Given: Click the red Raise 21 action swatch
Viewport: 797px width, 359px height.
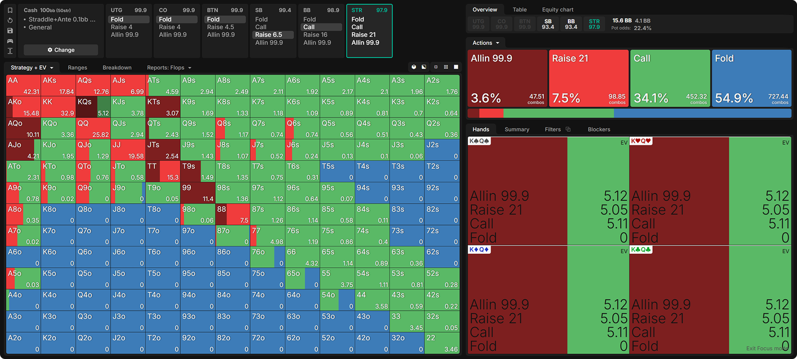Looking at the screenshot, I should pyautogui.click(x=589, y=78).
